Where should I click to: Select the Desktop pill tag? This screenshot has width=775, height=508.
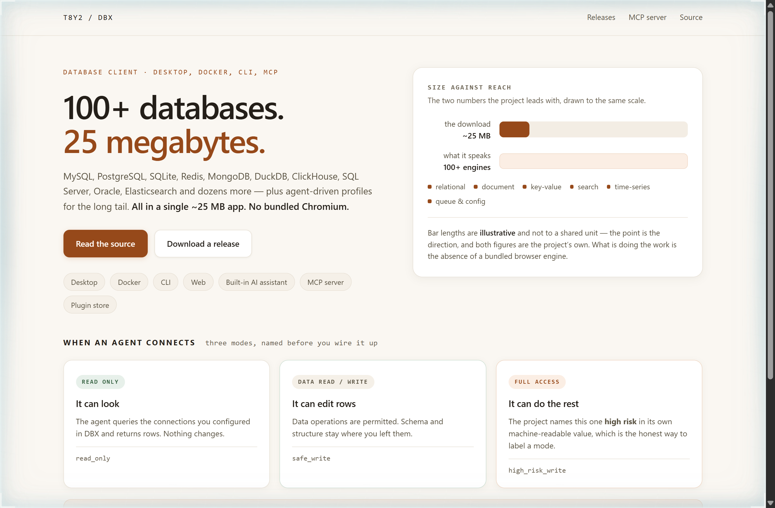point(84,282)
